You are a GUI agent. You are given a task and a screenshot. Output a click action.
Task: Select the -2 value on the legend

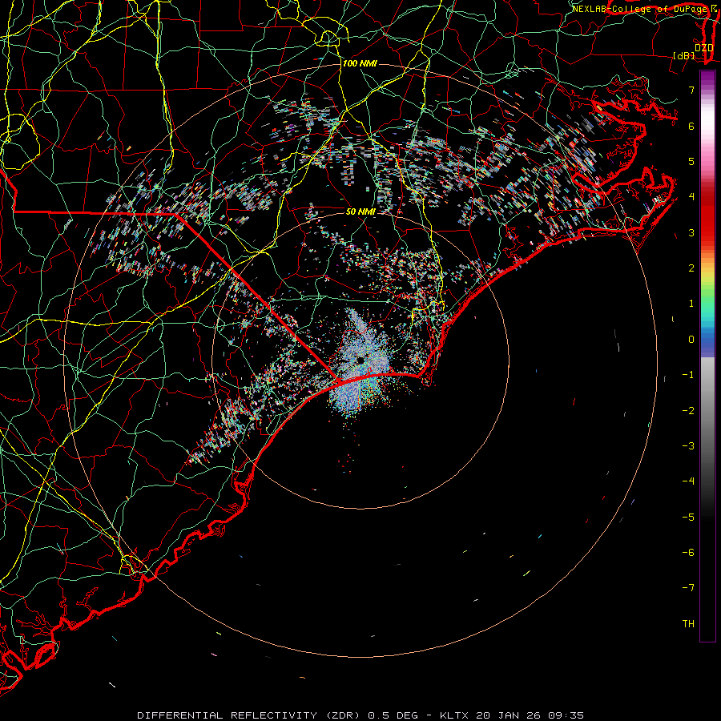tap(688, 411)
